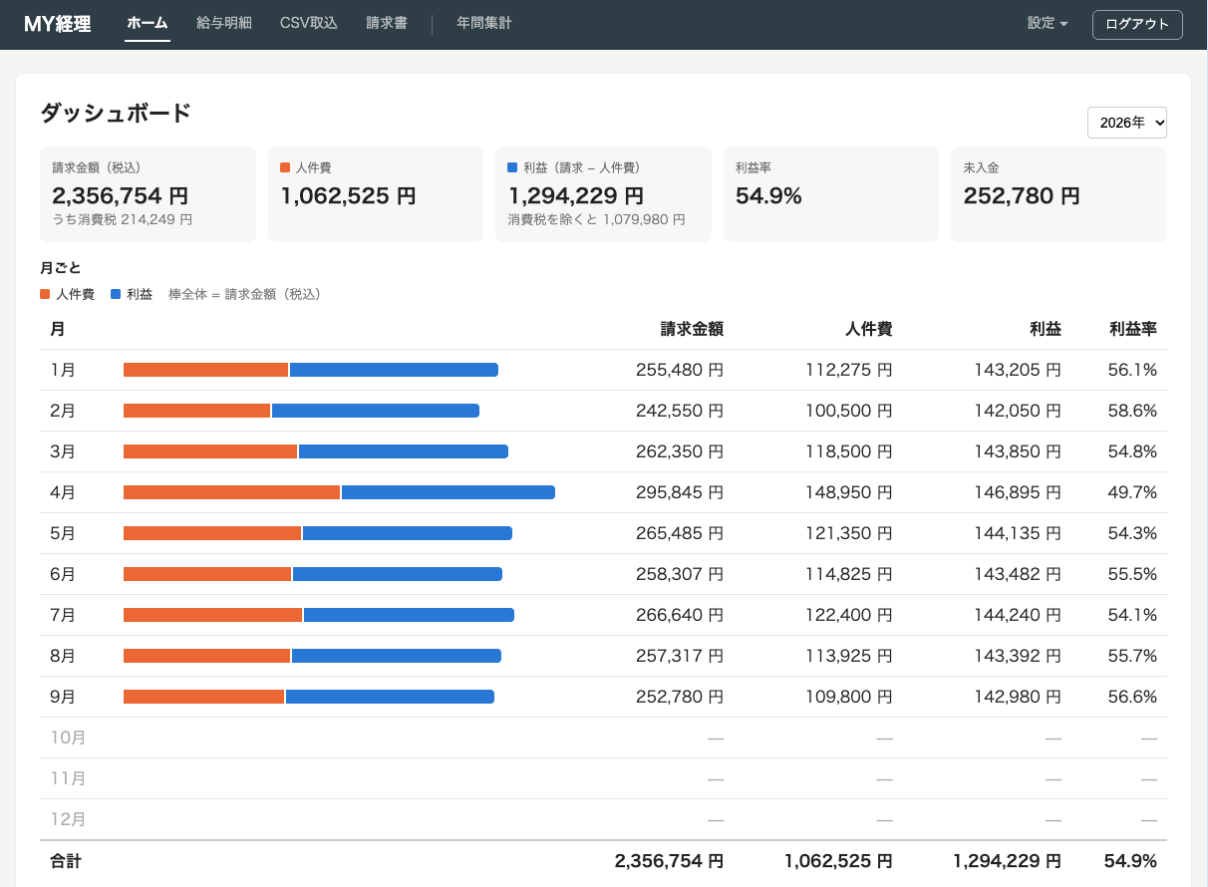
Task: Click blue bar segment for 9月
Action: 390,697
